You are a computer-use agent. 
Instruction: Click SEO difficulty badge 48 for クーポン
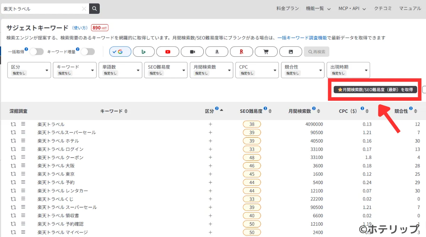click(252, 157)
